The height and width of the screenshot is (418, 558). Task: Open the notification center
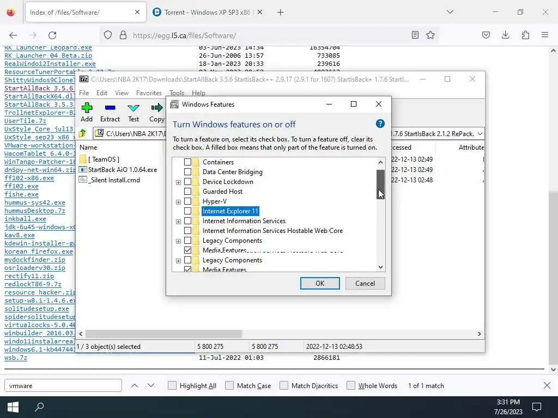point(537,407)
